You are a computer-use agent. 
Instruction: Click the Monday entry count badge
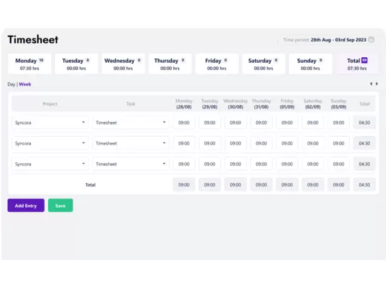tap(41, 60)
